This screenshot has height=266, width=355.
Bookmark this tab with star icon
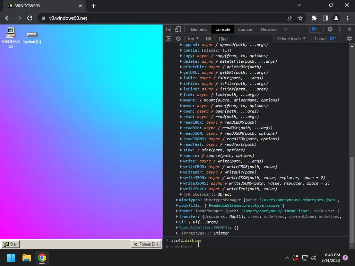[x=300, y=18]
